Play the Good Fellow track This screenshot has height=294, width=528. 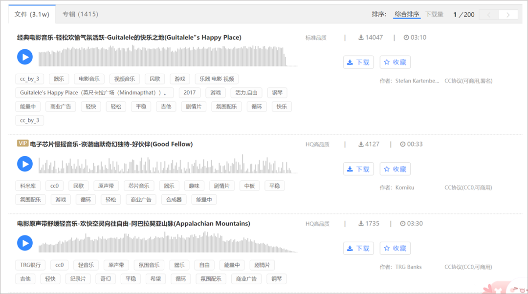pos(25,164)
